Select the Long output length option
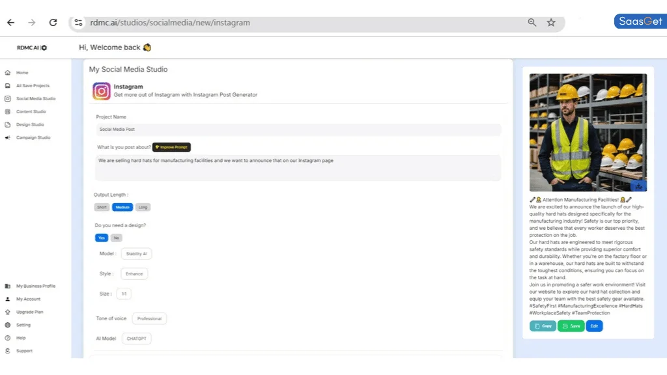This screenshot has height=375, width=667. tap(143, 207)
